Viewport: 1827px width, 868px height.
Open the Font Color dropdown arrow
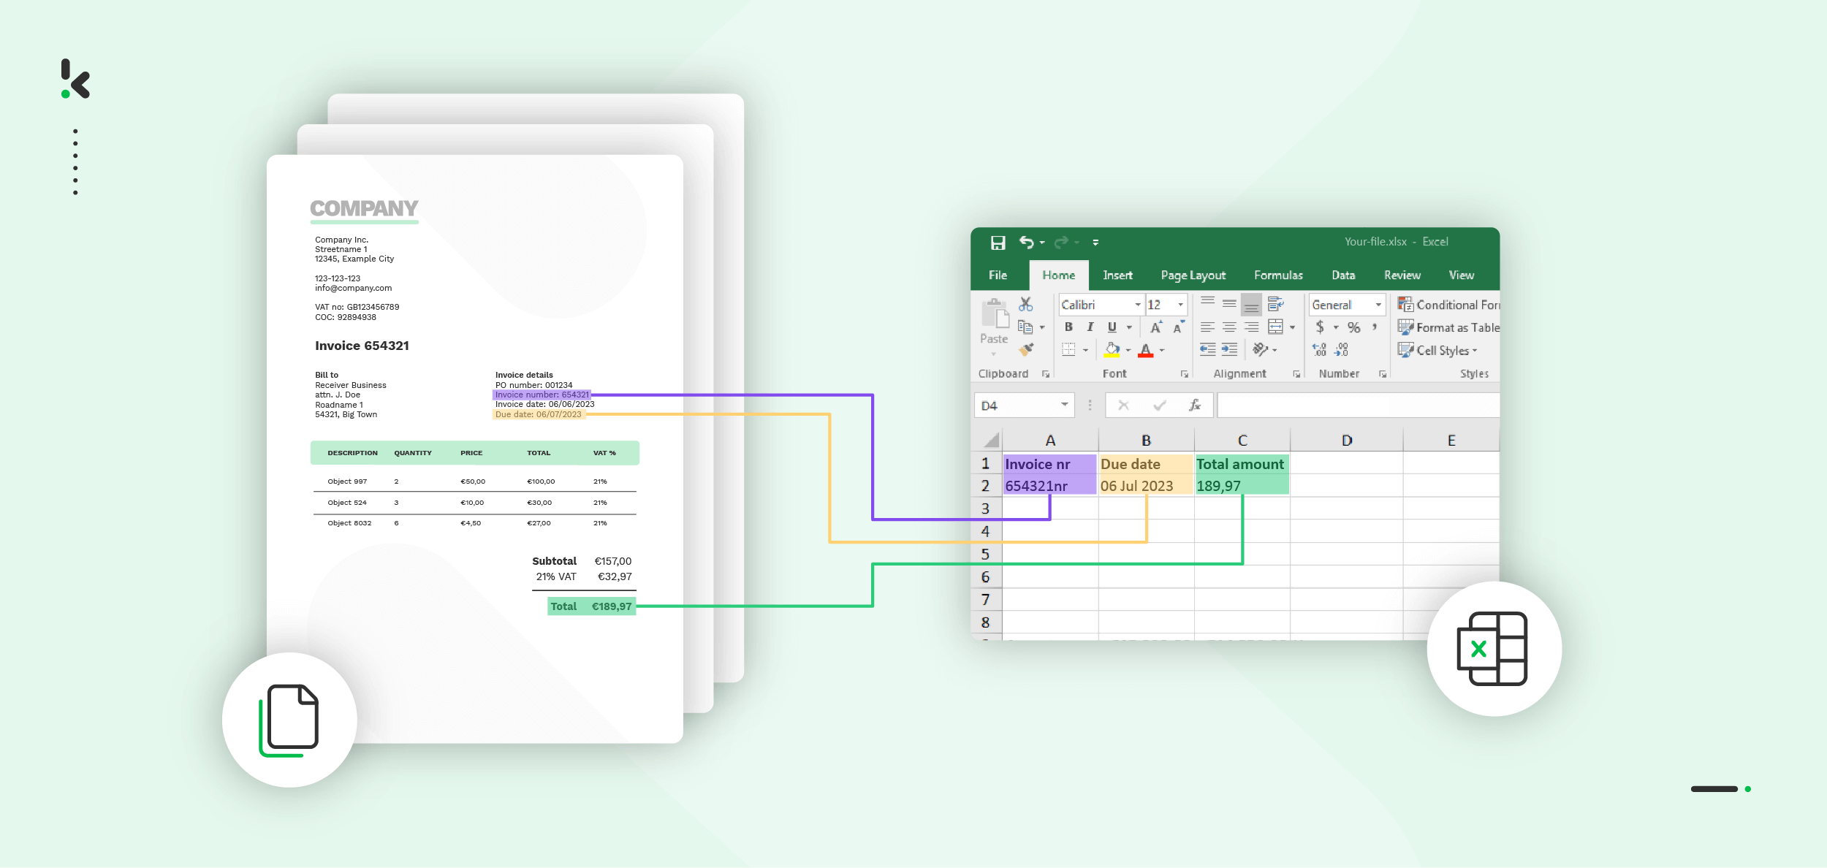click(x=1161, y=350)
